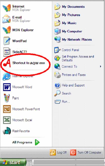Open Help and Support question mark icon
Viewport: 105px width, 166px height.
click(57, 85)
